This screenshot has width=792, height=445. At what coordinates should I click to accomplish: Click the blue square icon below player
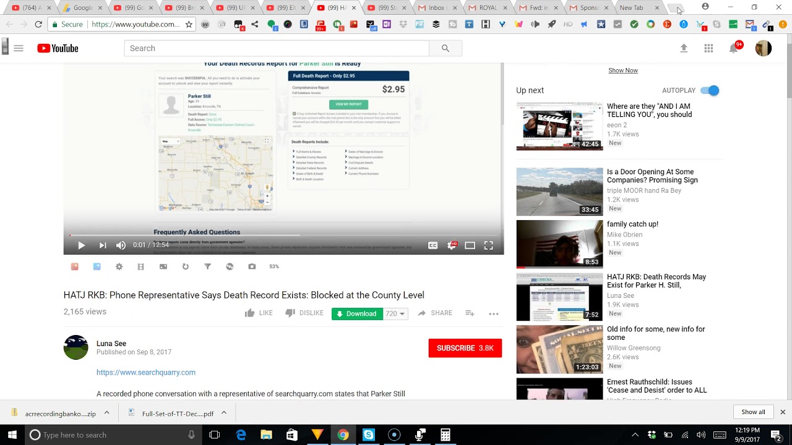[97, 266]
